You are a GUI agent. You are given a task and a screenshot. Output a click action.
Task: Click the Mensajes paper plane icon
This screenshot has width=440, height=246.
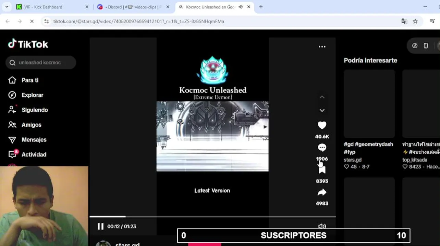pyautogui.click(x=12, y=140)
